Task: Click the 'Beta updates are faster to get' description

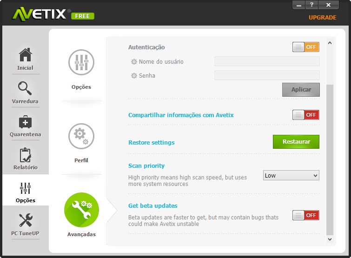Action: click(203, 221)
